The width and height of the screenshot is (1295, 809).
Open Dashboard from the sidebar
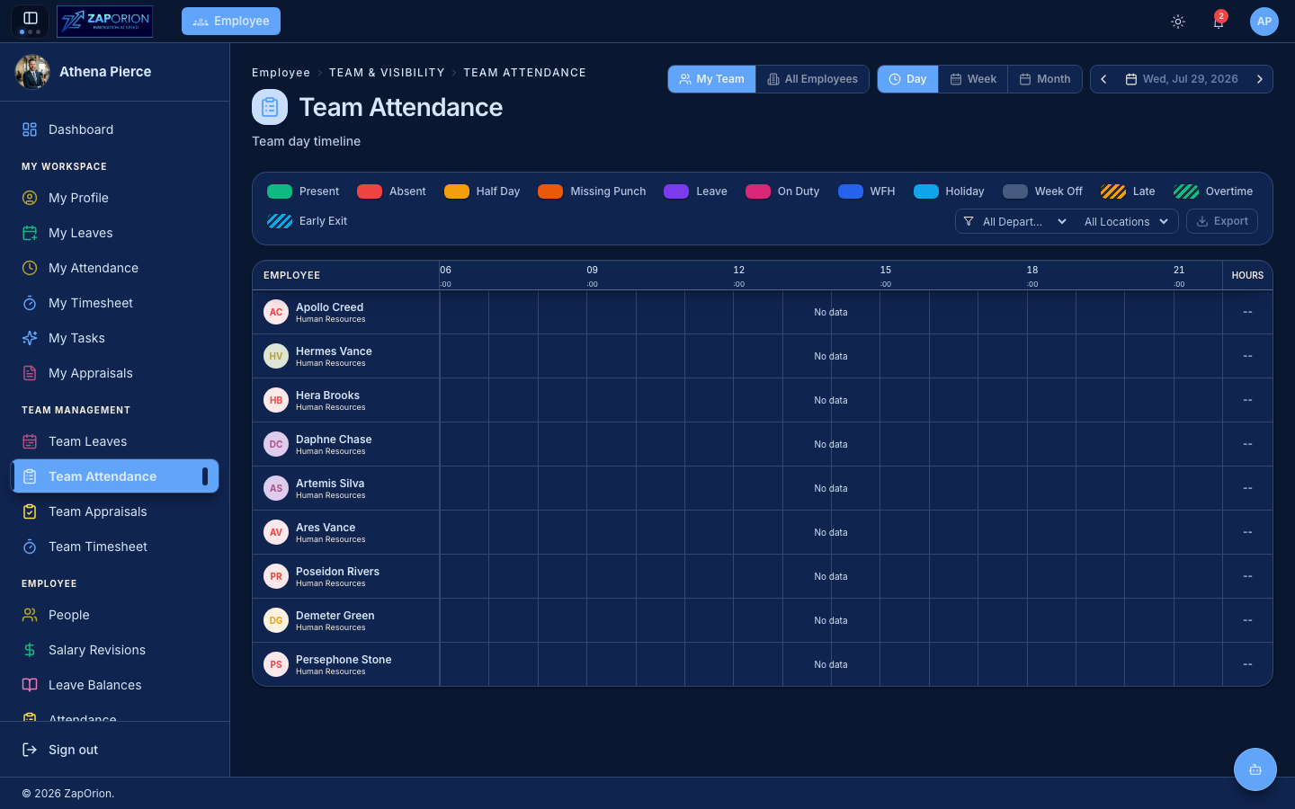[x=115, y=129]
